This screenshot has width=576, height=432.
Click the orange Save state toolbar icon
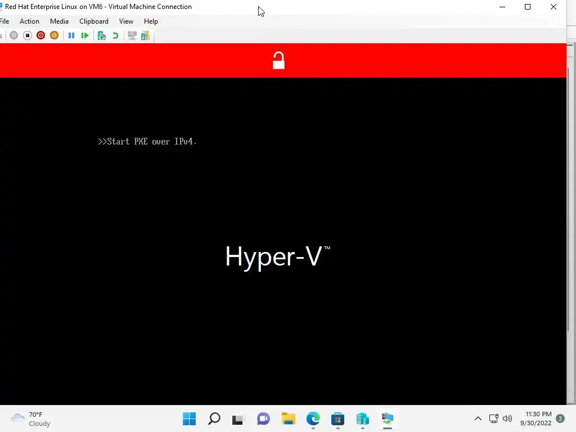click(x=54, y=35)
